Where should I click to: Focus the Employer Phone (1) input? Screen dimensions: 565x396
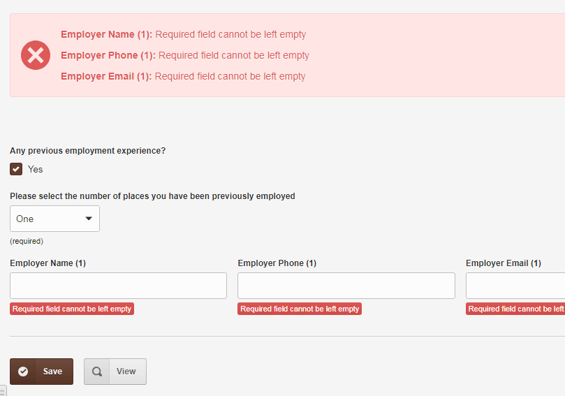(346, 286)
